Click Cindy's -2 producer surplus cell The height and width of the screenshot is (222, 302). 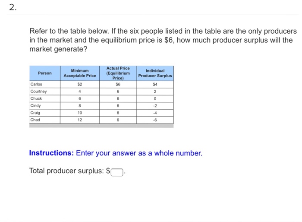(155, 106)
